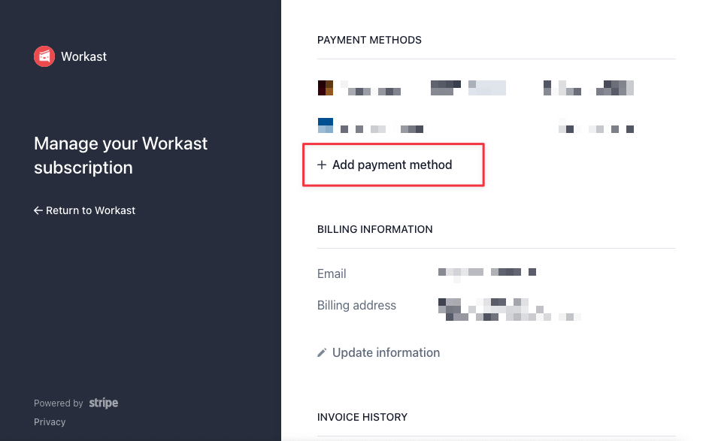The width and height of the screenshot is (706, 441).
Task: Click the red Workast logo icon
Action: click(44, 56)
